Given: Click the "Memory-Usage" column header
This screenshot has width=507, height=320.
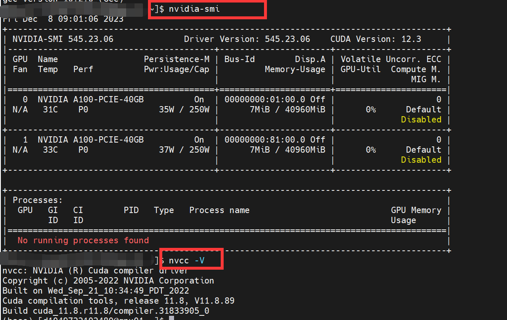Looking at the screenshot, I should (x=295, y=69).
